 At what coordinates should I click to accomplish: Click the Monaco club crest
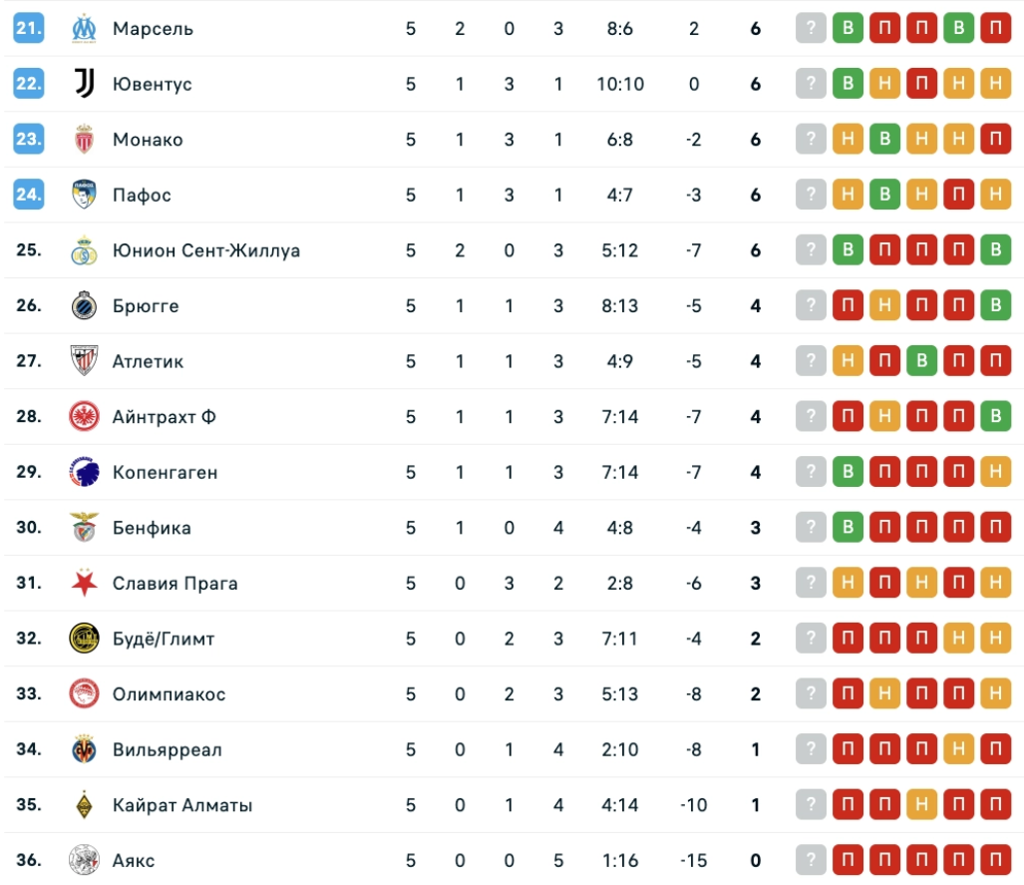pyautogui.click(x=84, y=140)
